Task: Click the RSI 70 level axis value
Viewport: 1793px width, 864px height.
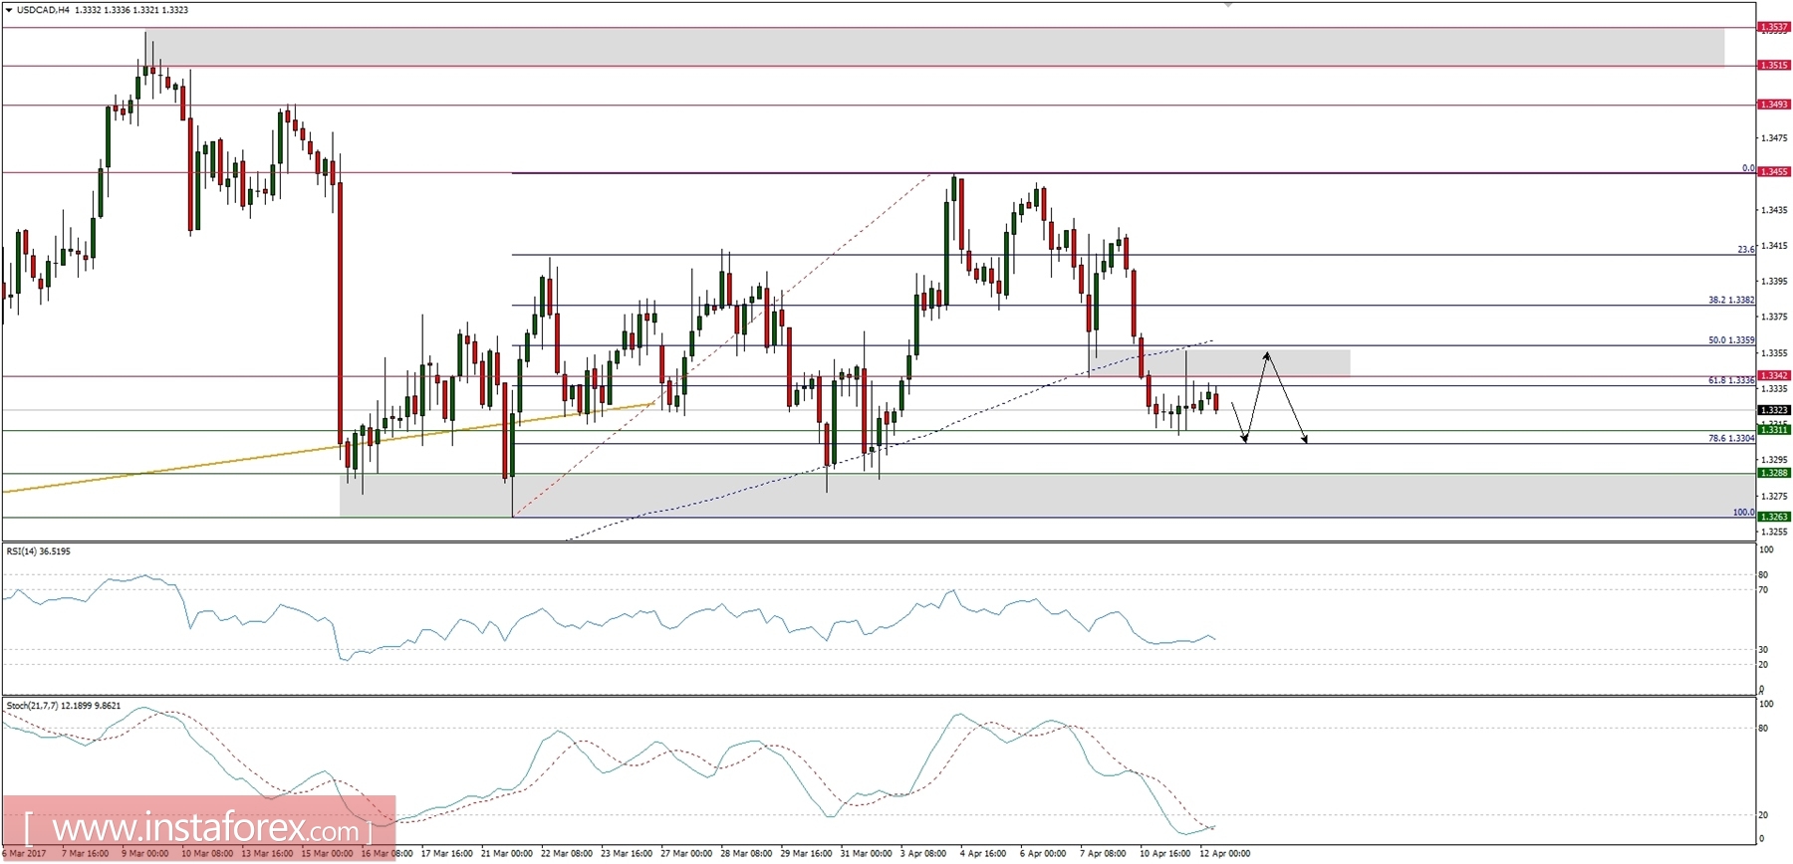Action: (x=1763, y=590)
